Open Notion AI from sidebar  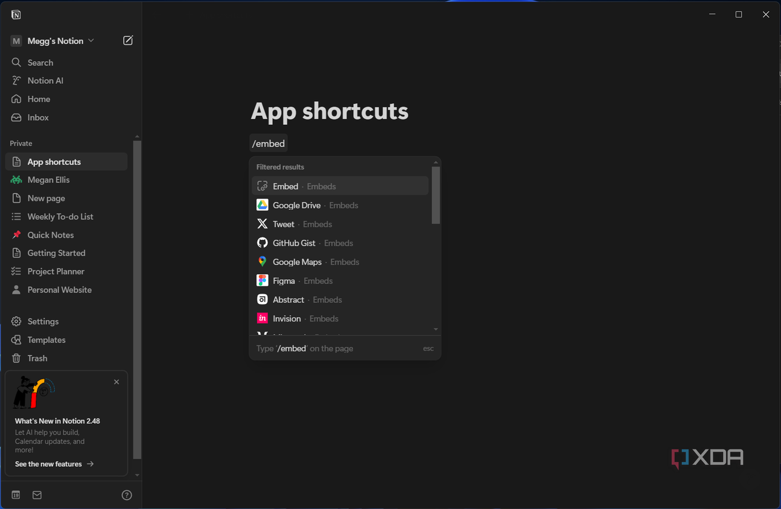point(66,81)
